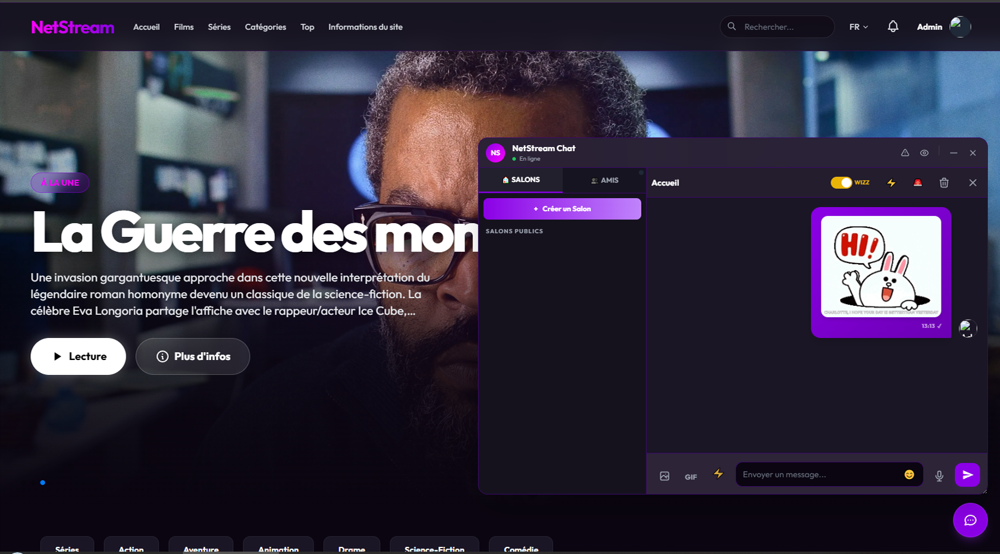Click the image upload icon in chat

tap(664, 476)
